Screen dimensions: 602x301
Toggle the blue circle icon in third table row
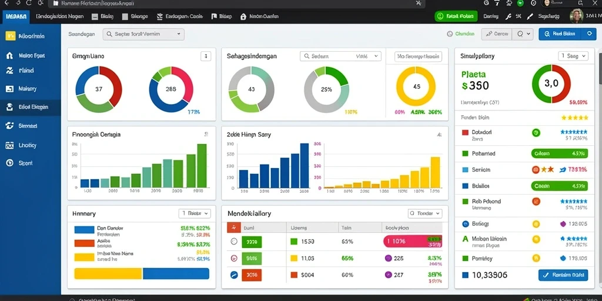pos(234,275)
